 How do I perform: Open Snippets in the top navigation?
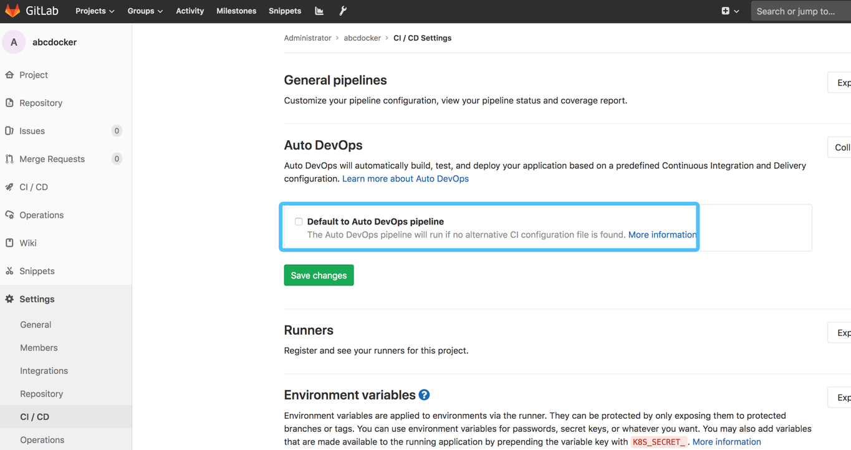point(285,11)
